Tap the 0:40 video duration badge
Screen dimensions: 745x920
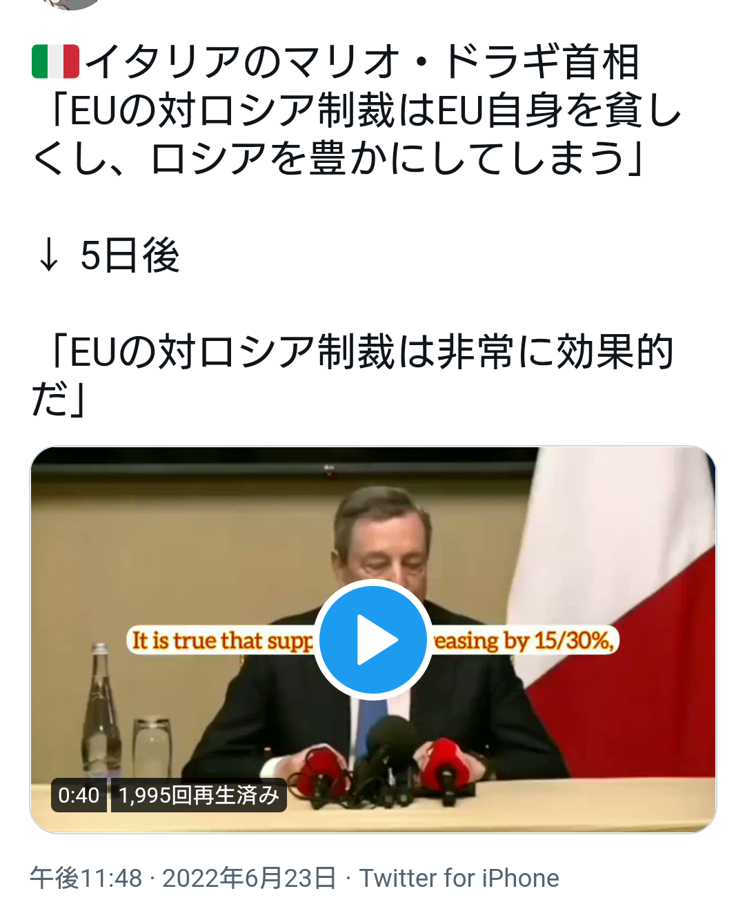coord(79,795)
